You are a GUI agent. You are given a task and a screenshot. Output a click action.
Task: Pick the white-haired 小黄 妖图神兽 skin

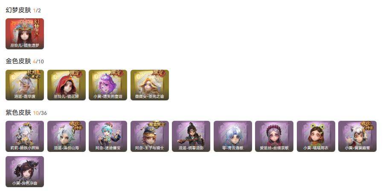pos(357,136)
